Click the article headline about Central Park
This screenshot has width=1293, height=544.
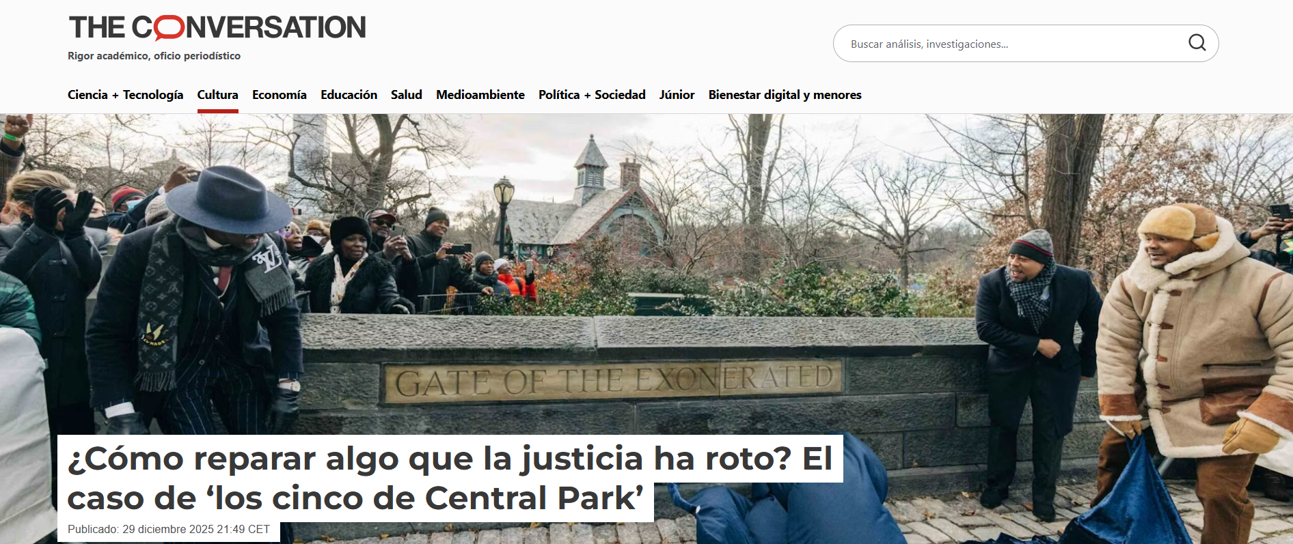click(x=450, y=478)
